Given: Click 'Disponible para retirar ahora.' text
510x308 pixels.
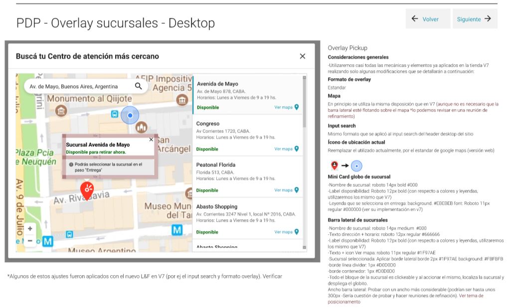Looking at the screenshot, I should click(x=96, y=152).
